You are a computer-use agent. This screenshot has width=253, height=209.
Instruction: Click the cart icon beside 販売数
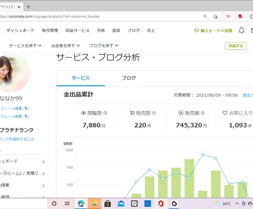132,113
